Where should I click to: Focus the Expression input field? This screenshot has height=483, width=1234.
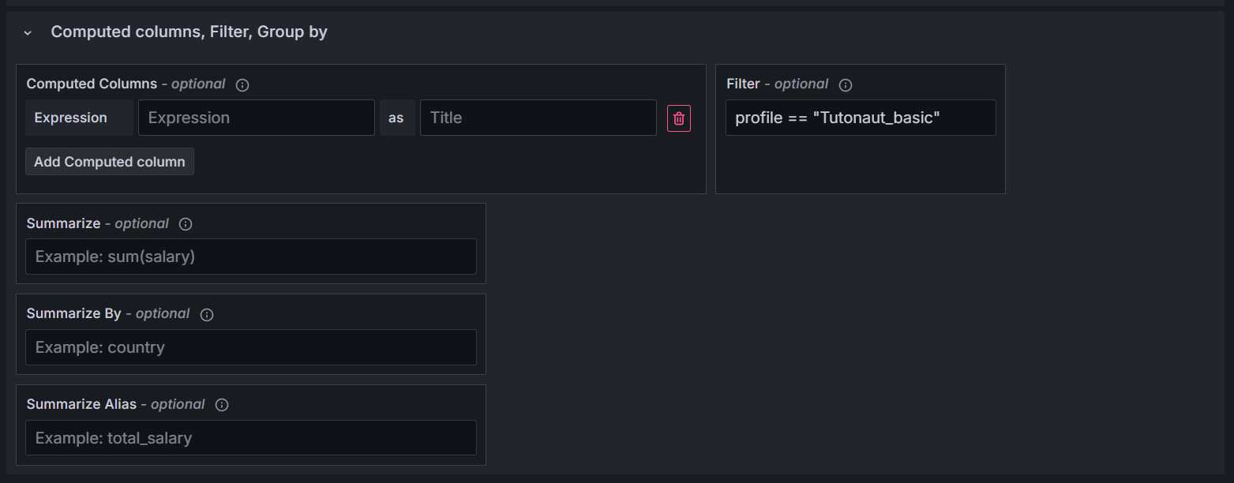click(x=256, y=118)
